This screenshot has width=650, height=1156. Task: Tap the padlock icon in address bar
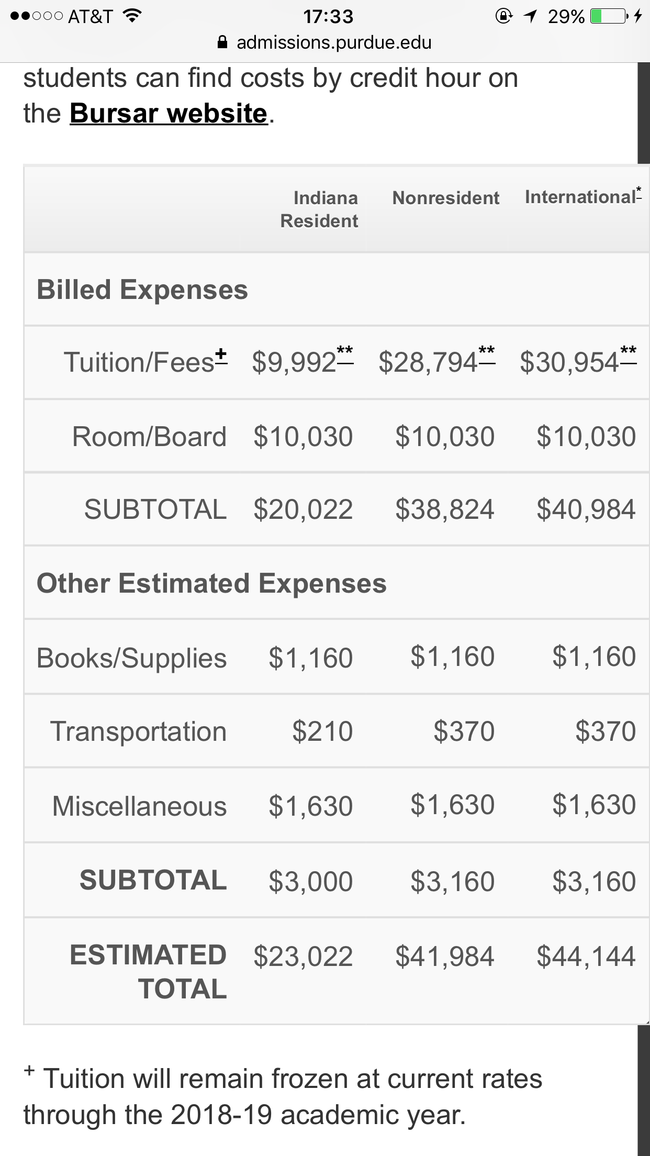(x=222, y=42)
